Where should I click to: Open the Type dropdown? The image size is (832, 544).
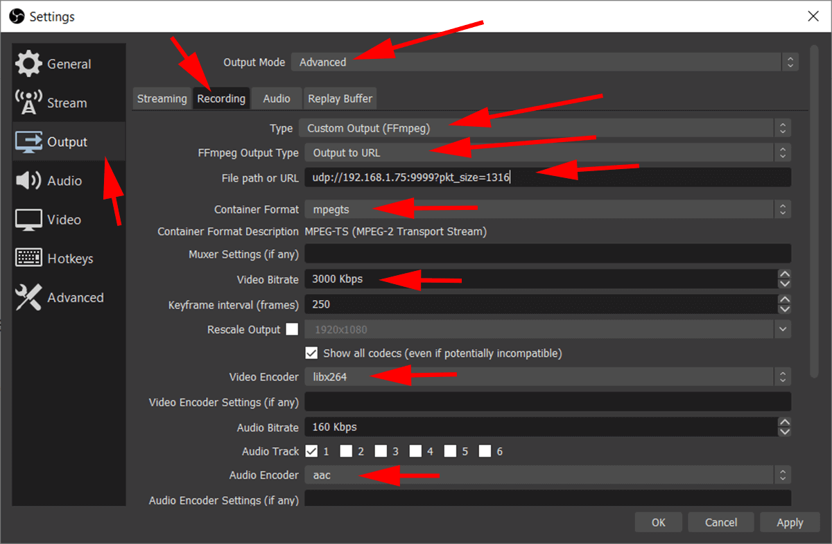[x=545, y=128]
